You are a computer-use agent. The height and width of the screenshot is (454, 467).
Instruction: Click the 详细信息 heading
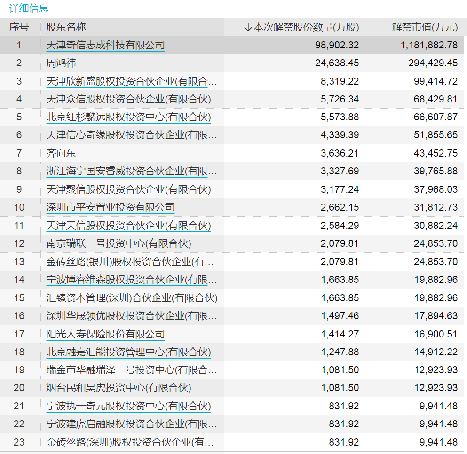29,8
